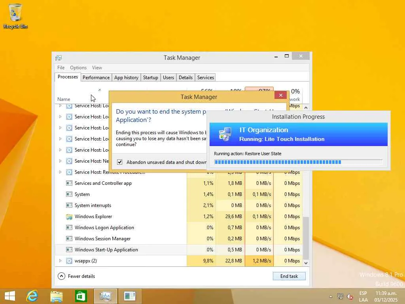Expand the Service Host: Ne group
This screenshot has width=405, height=304.
(x=60, y=161)
